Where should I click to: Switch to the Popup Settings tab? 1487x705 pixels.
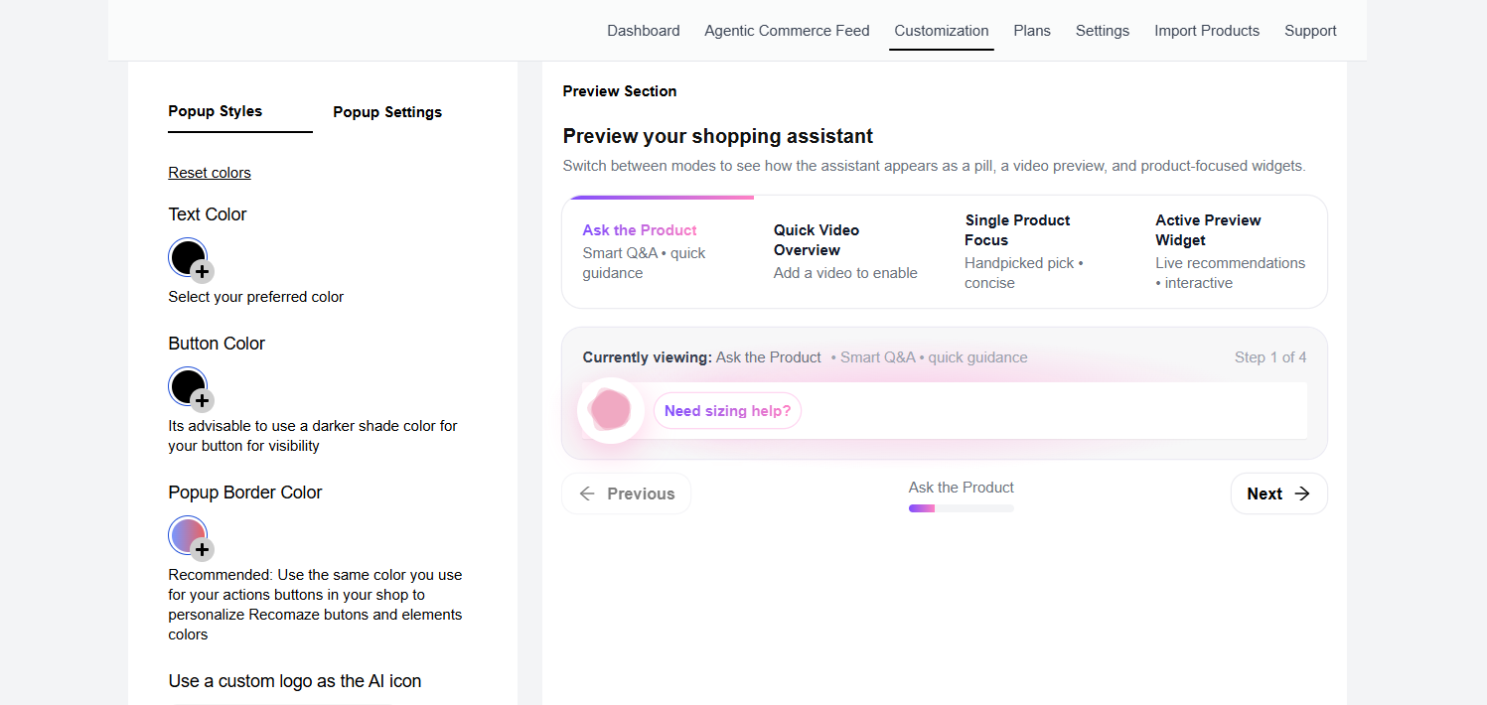387,112
